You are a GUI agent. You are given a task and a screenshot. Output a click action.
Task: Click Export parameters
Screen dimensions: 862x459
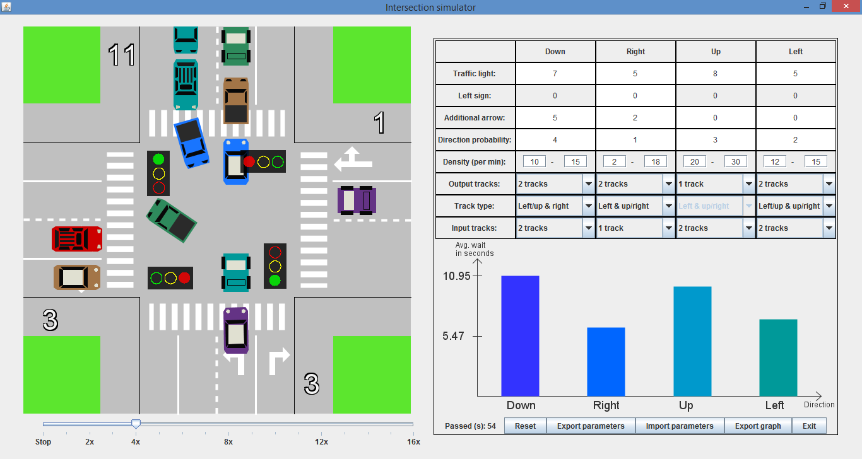(x=591, y=426)
